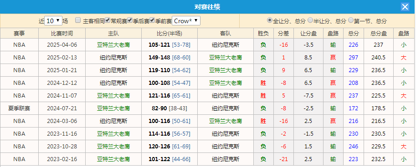Image resolution: width=416 pixels, height=167 pixels.
Task: Uncheck the 常规赛 checkbox
Action: point(108,20)
